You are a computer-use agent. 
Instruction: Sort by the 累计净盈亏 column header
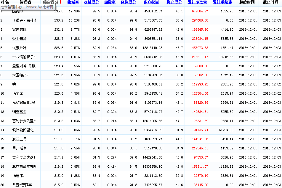tap(197, 2)
